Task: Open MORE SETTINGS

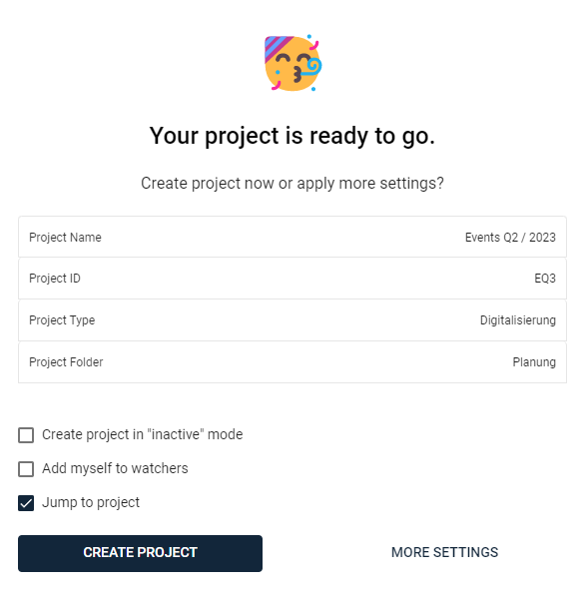Action: tap(444, 553)
